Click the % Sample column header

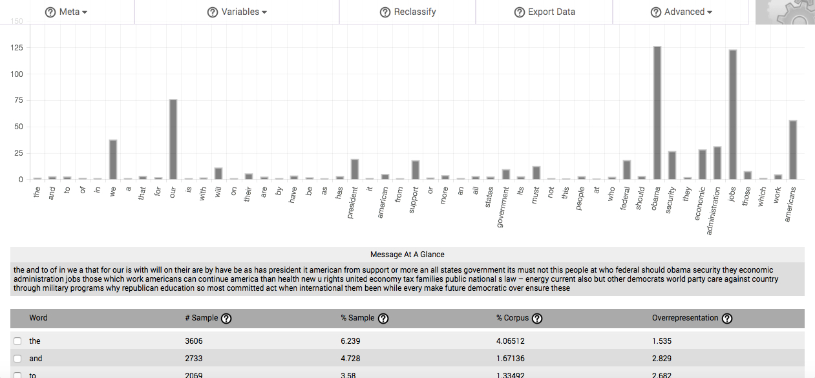[x=357, y=318]
